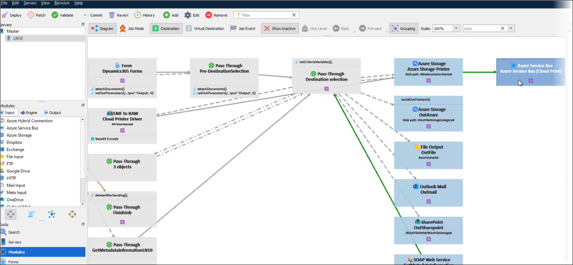Clear the Goto field with X

tap(503, 29)
